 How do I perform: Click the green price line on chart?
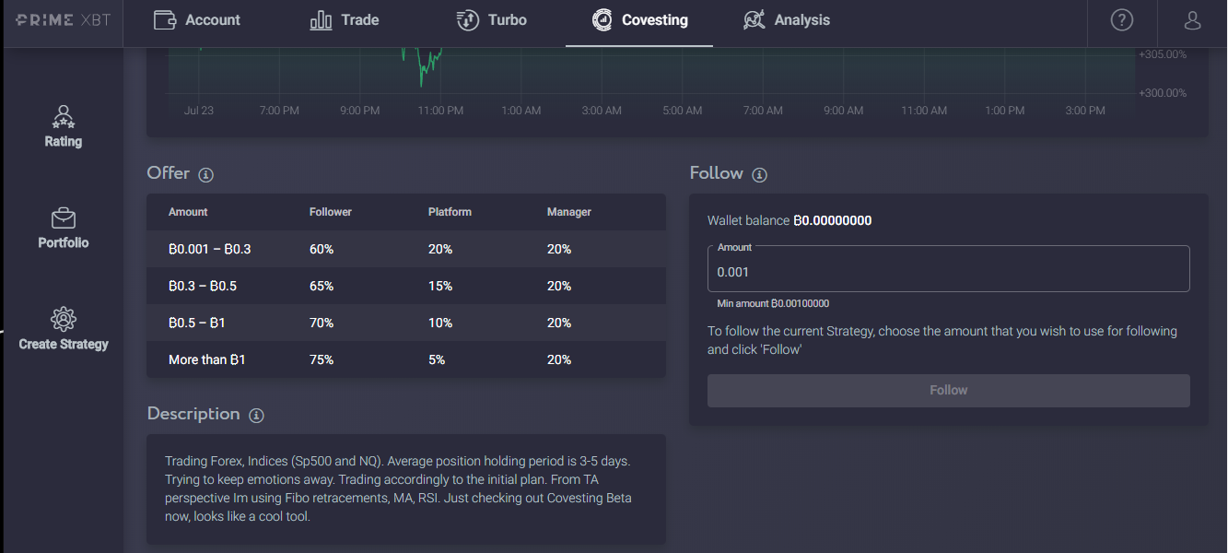pyautogui.click(x=425, y=66)
